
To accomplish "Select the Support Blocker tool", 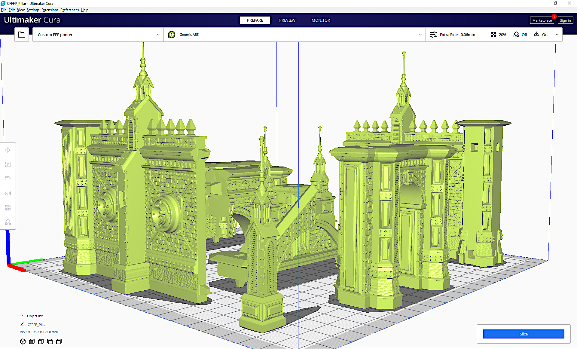I will (8, 222).
